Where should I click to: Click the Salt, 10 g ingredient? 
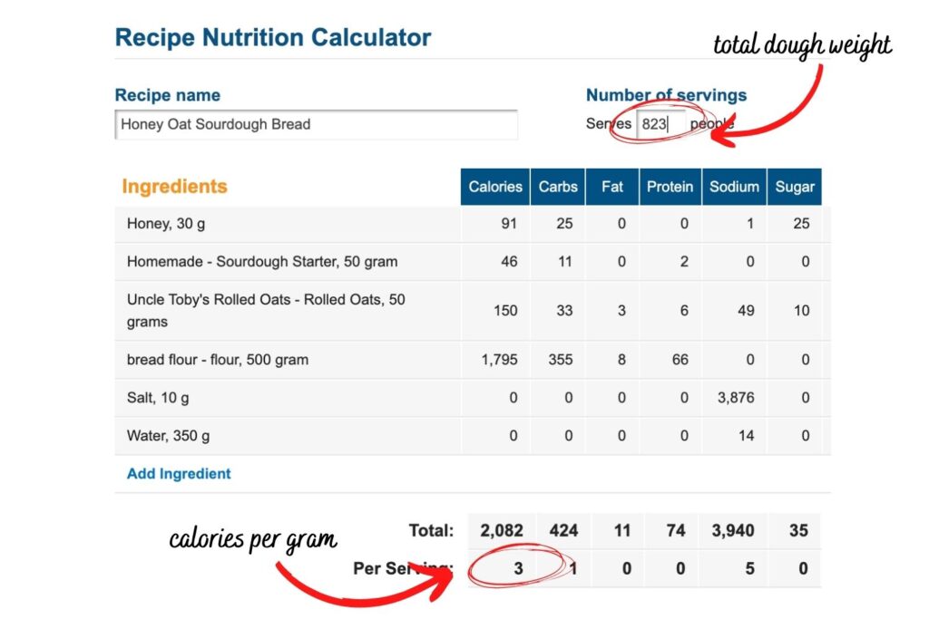pyautogui.click(x=158, y=398)
